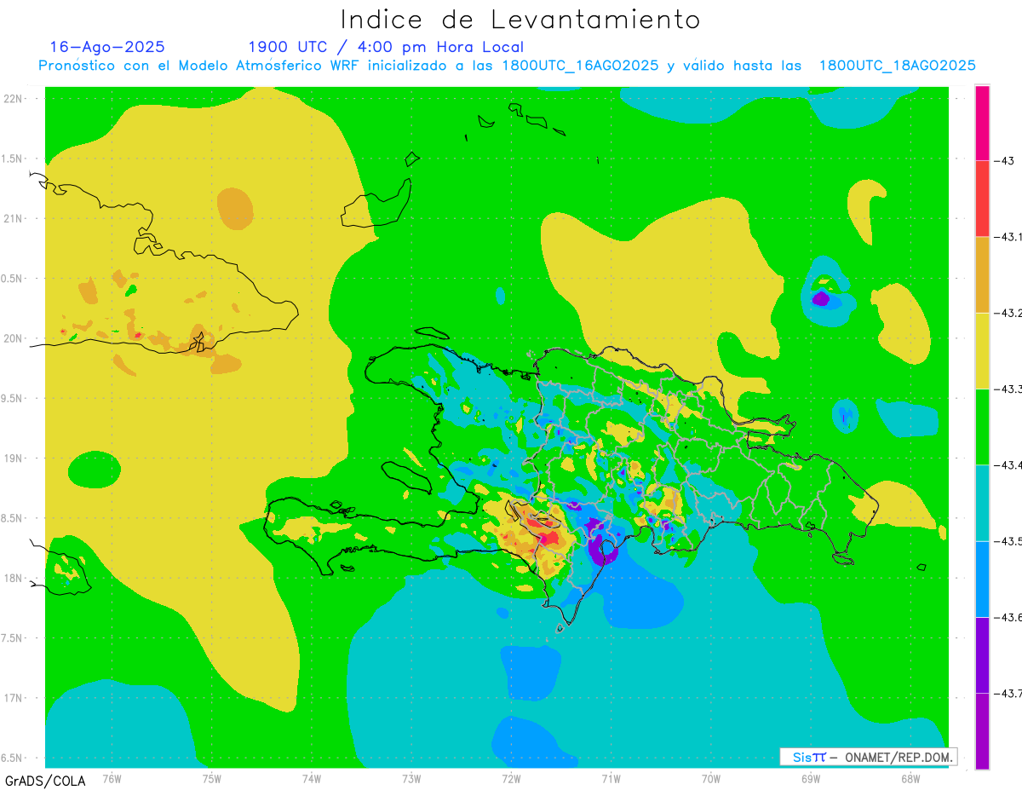Pick the green legend swatch above -43.4
This screenshot has height=790, width=1022.
[x=982, y=426]
